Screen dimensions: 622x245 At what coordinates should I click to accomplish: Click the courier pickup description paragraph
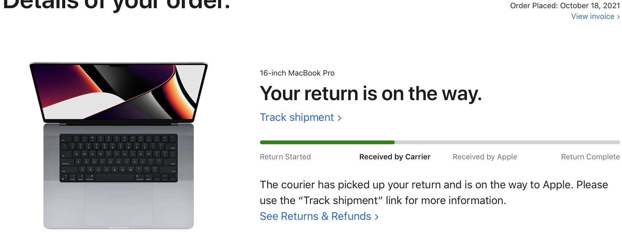(x=434, y=192)
